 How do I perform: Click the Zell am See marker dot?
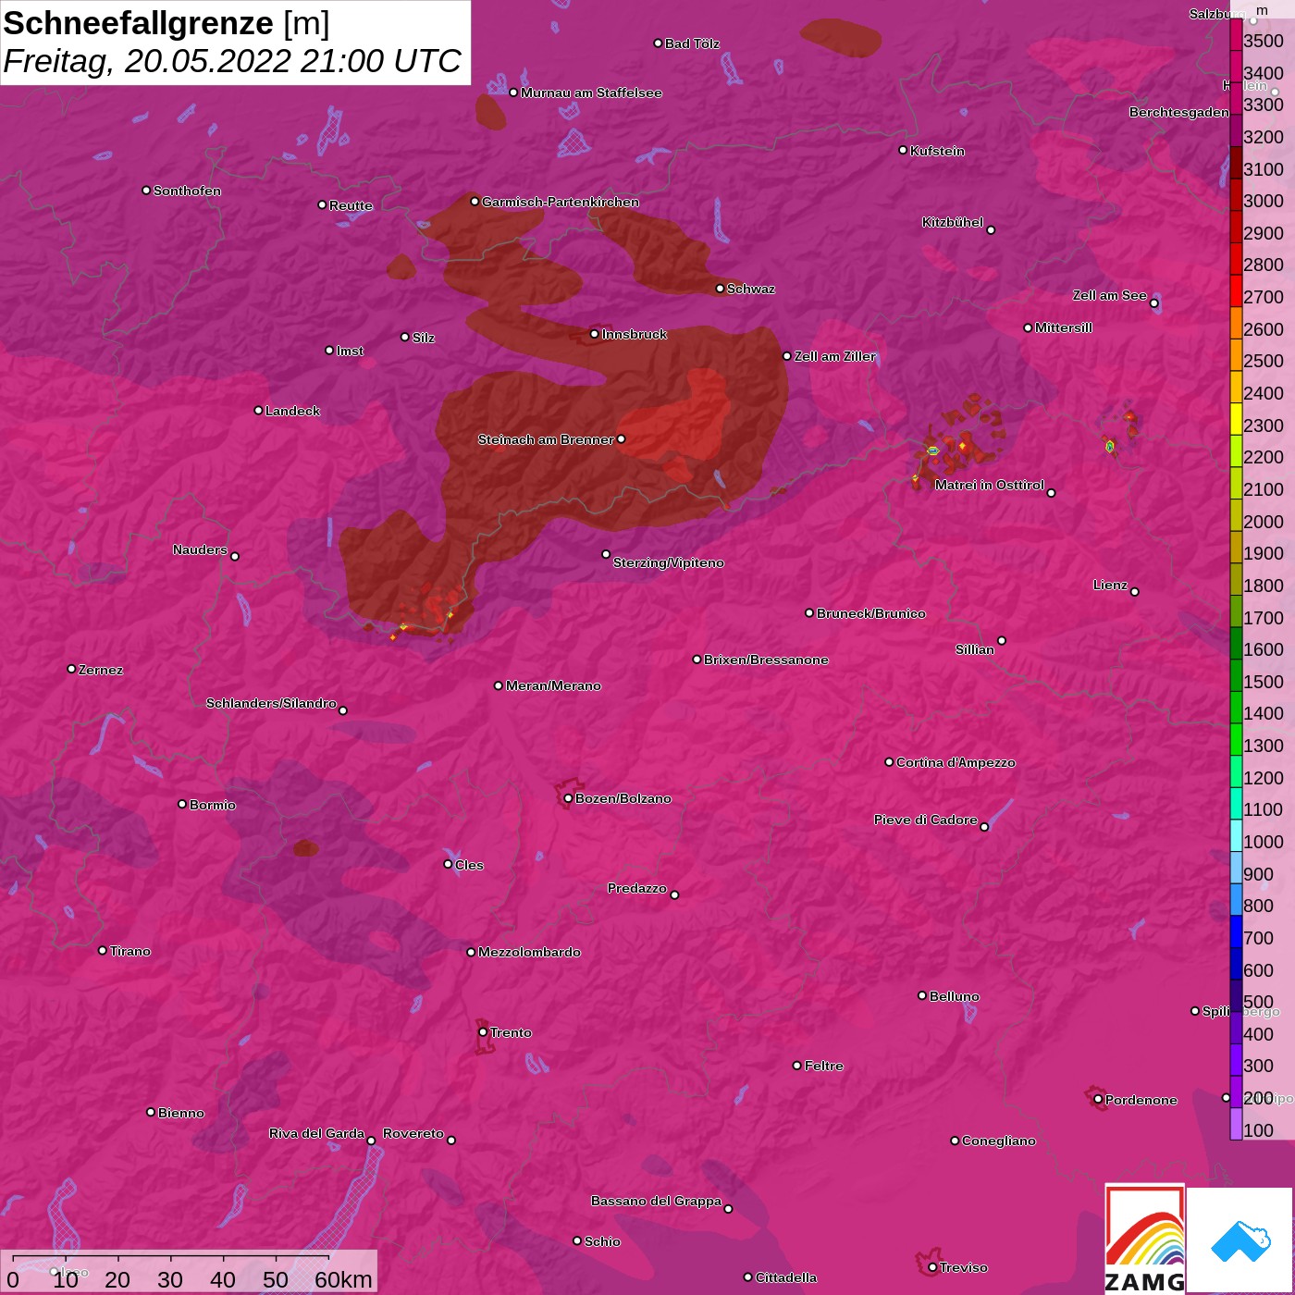click(x=1153, y=303)
